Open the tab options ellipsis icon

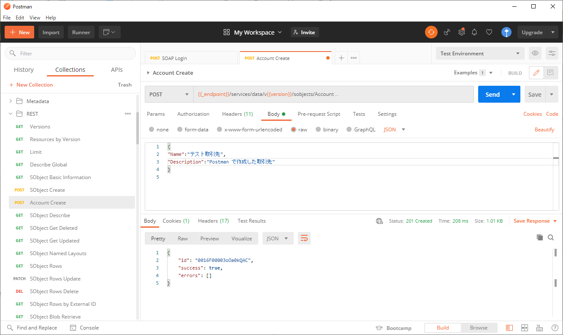click(354, 58)
